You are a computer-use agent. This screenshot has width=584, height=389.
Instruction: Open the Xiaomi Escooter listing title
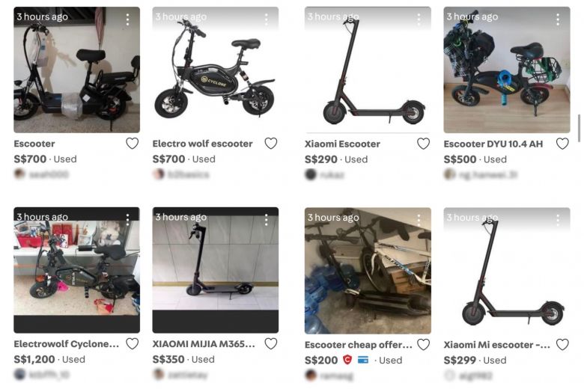point(342,144)
